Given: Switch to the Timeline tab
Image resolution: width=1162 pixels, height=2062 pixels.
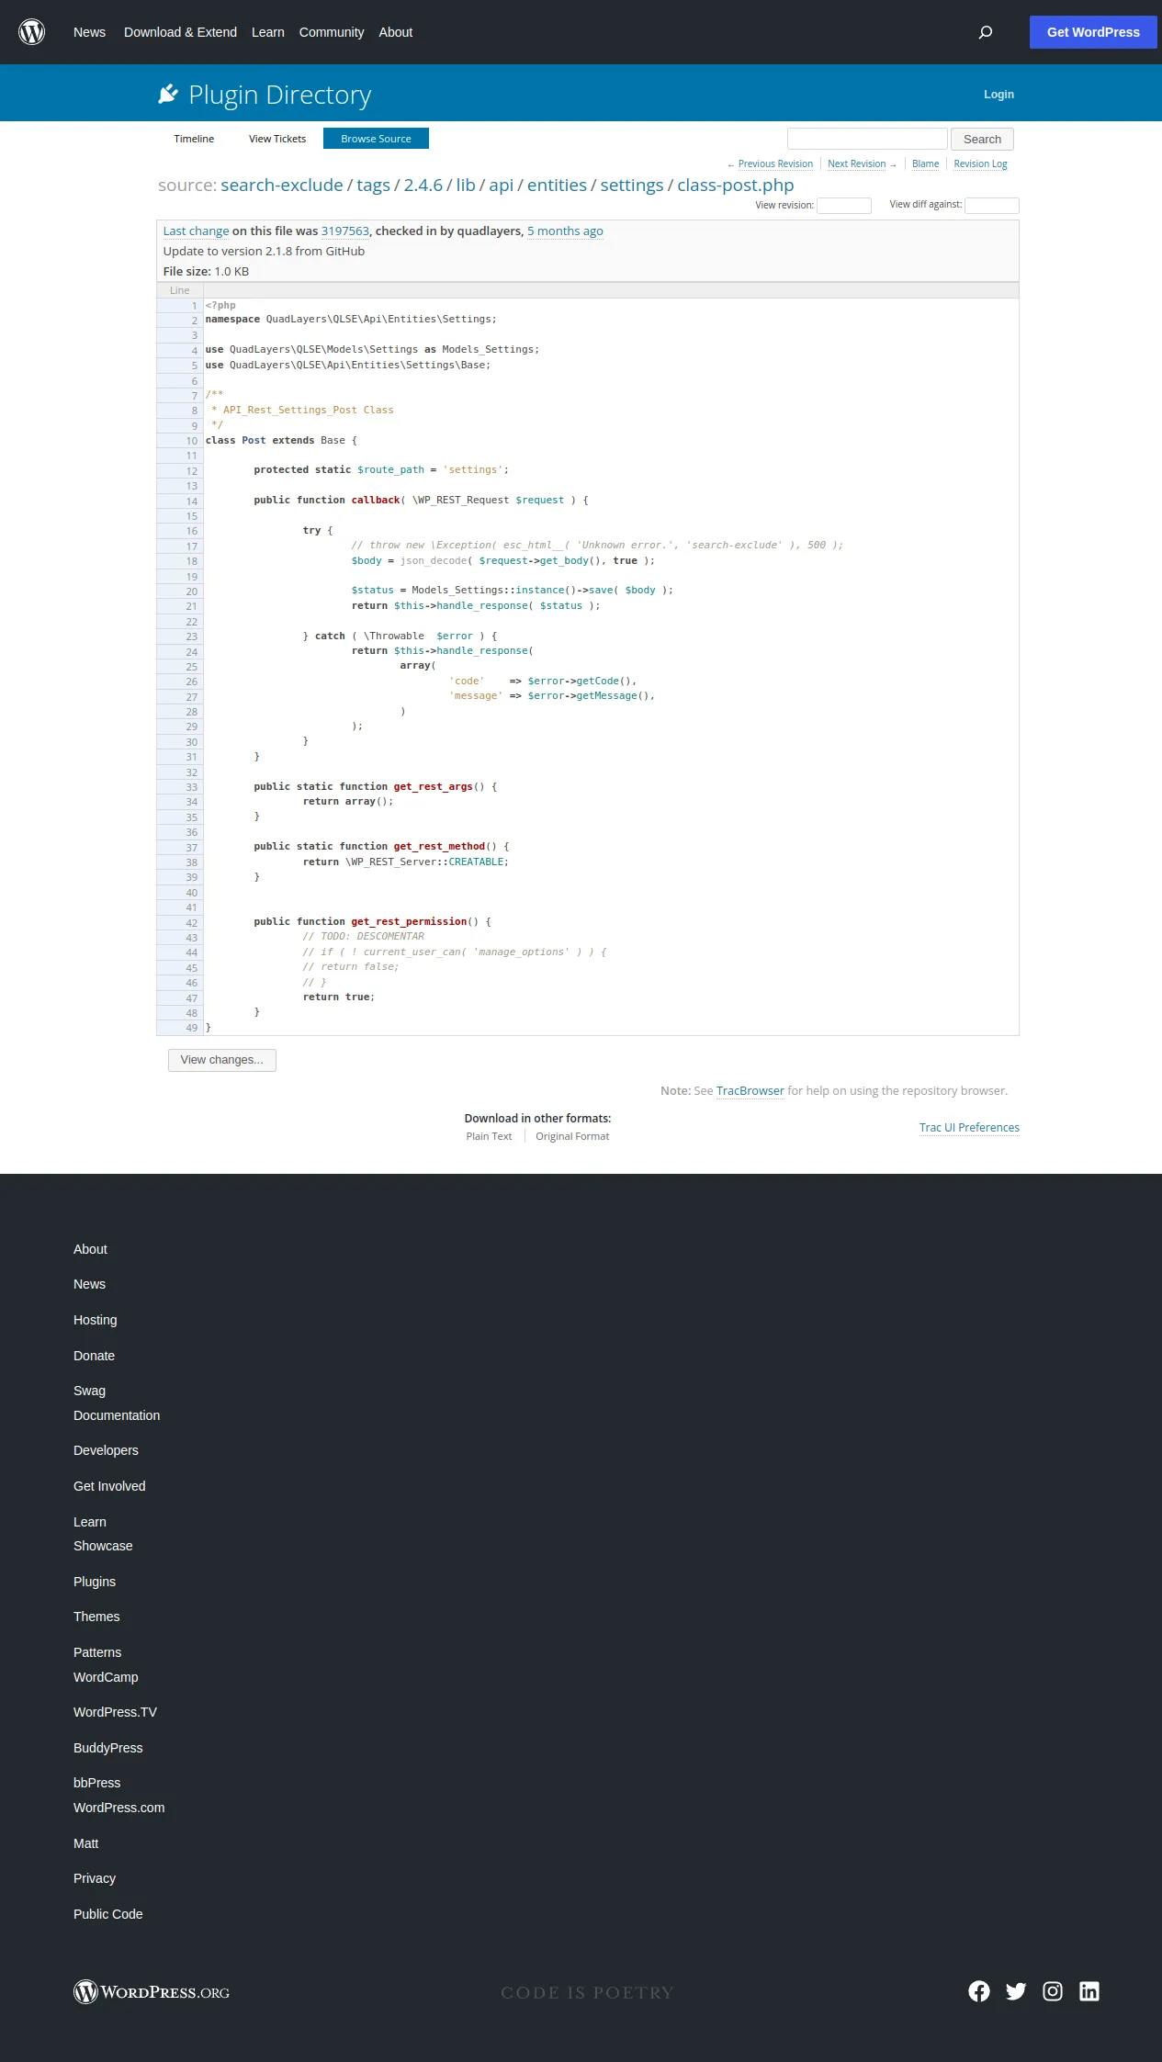Looking at the screenshot, I should pos(194,139).
